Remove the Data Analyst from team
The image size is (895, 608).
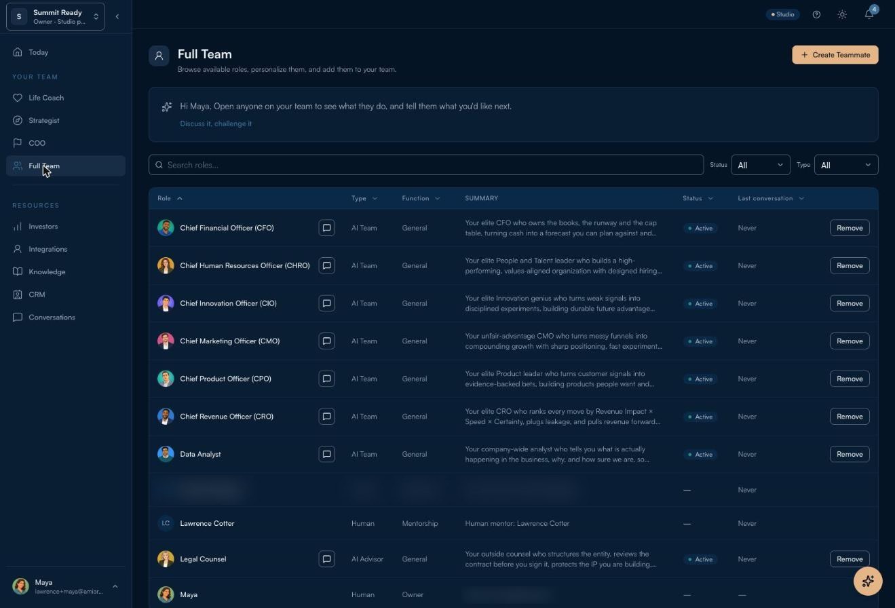pos(850,454)
